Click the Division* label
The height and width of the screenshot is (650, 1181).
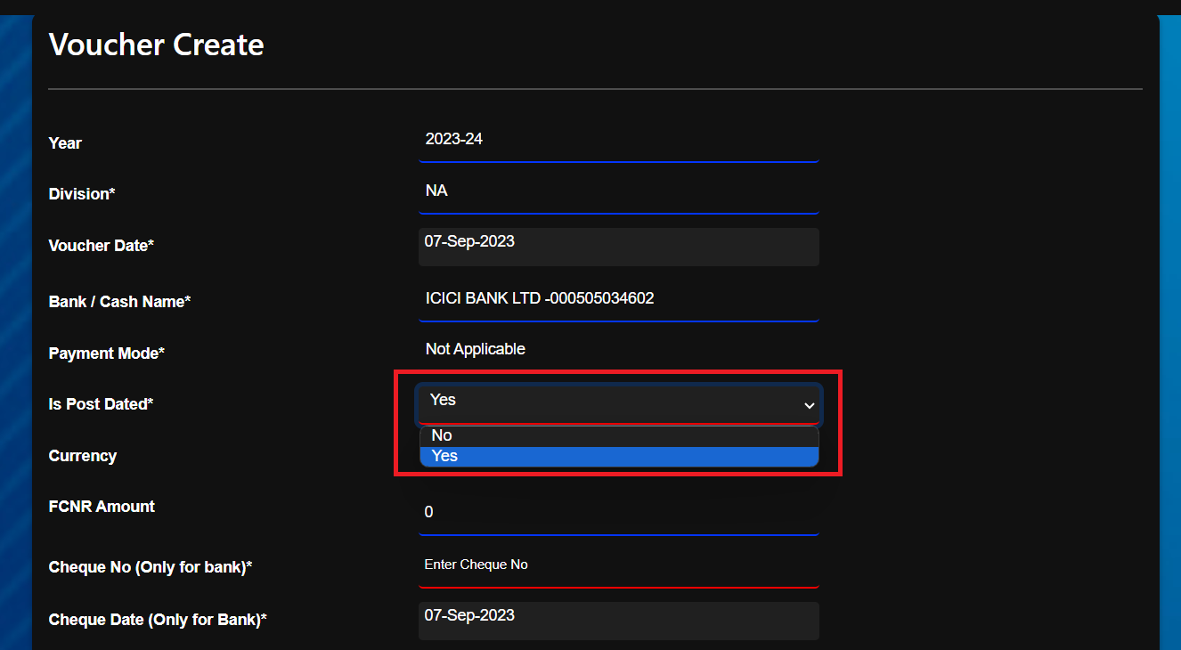pyautogui.click(x=82, y=194)
